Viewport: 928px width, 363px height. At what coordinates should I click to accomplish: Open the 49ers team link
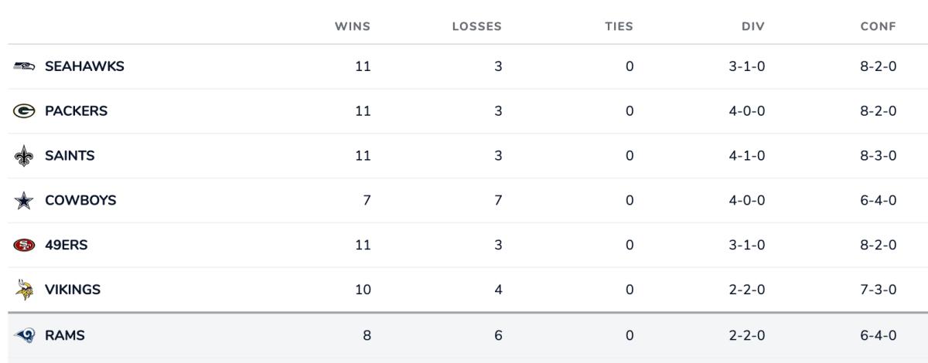[66, 246]
